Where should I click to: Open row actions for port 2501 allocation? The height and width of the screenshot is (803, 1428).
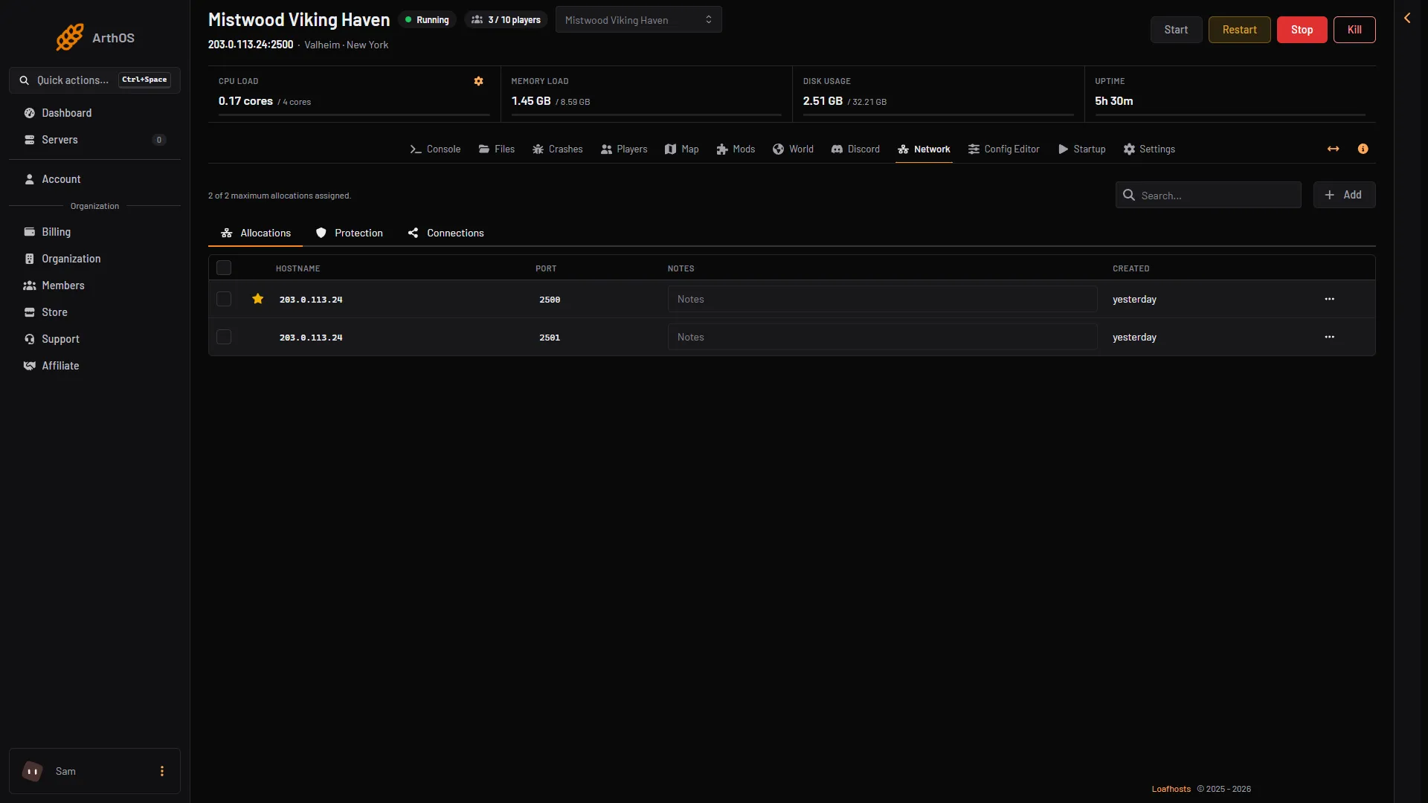(1329, 337)
